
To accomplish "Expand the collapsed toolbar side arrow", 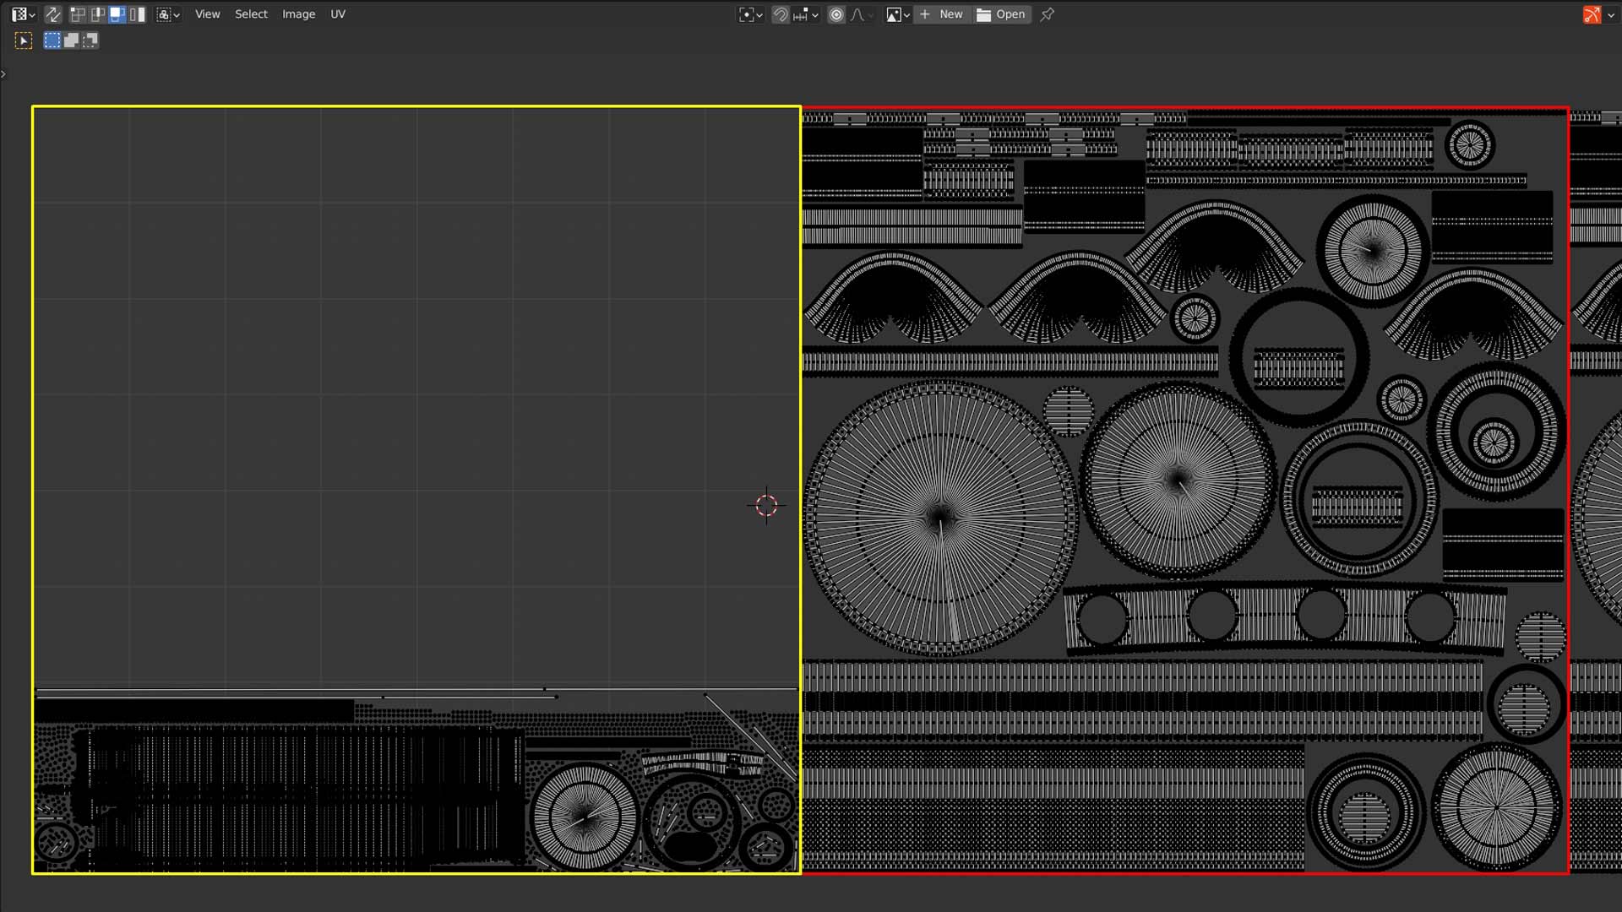I will [x=3, y=74].
